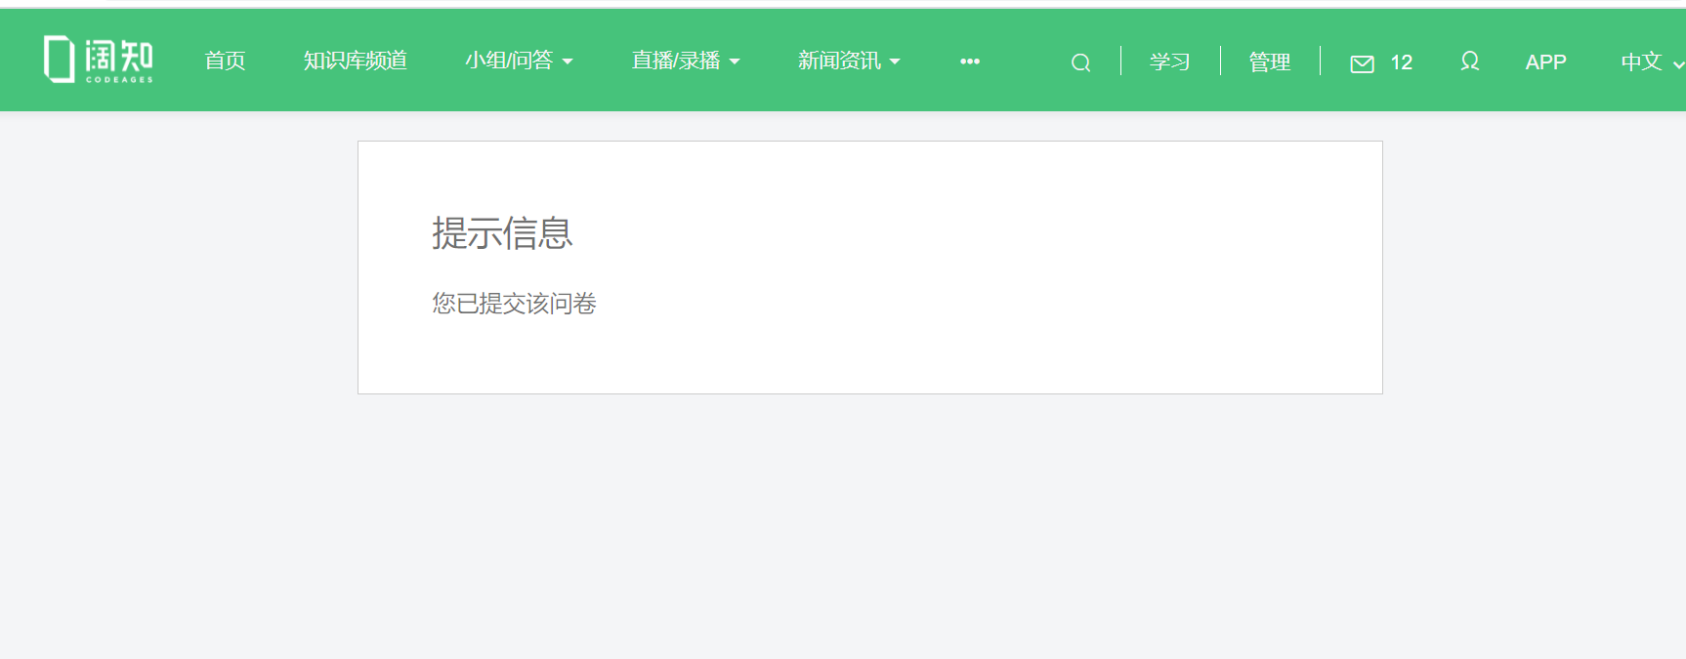Open the 小组/问答 menu item
Viewport: 1686px width, 659px height.
click(x=509, y=61)
